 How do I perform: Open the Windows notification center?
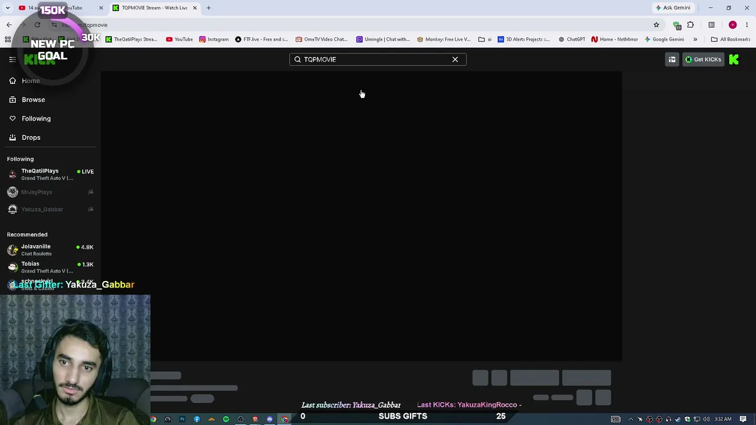[743, 419]
